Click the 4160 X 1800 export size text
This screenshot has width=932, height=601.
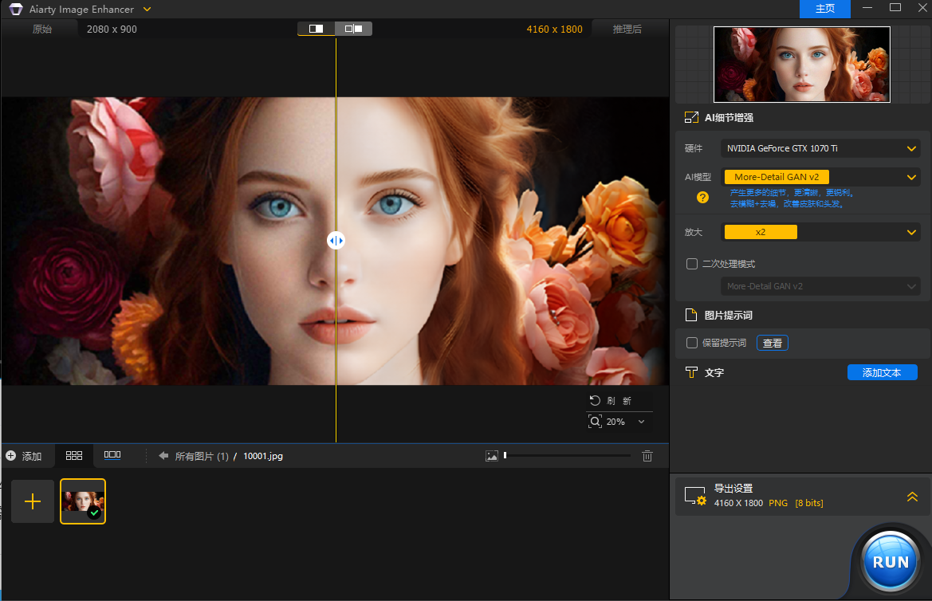click(x=738, y=503)
